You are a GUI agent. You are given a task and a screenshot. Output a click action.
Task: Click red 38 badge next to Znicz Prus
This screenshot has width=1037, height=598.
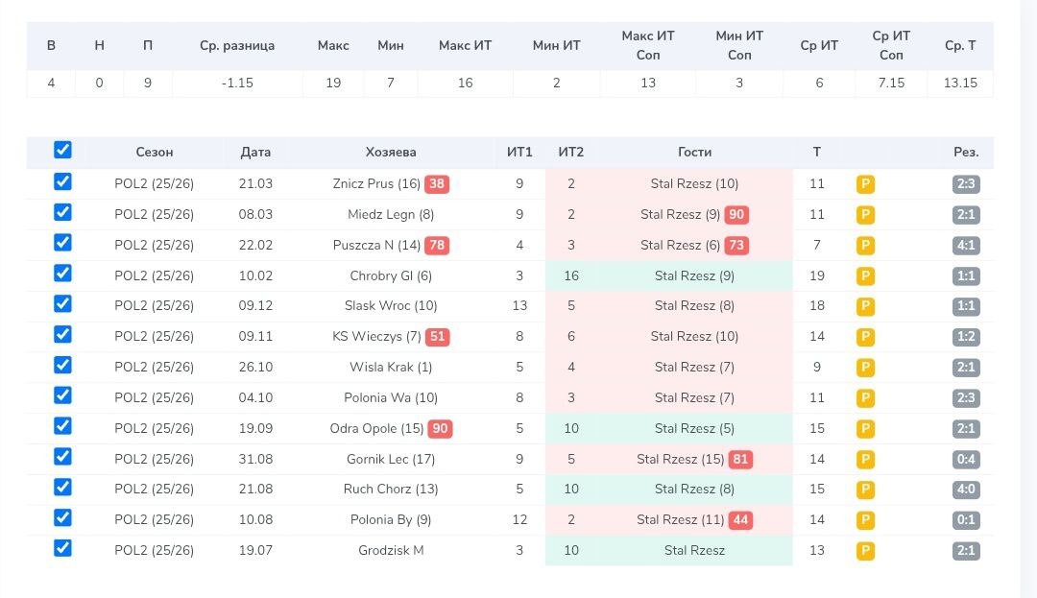[438, 184]
